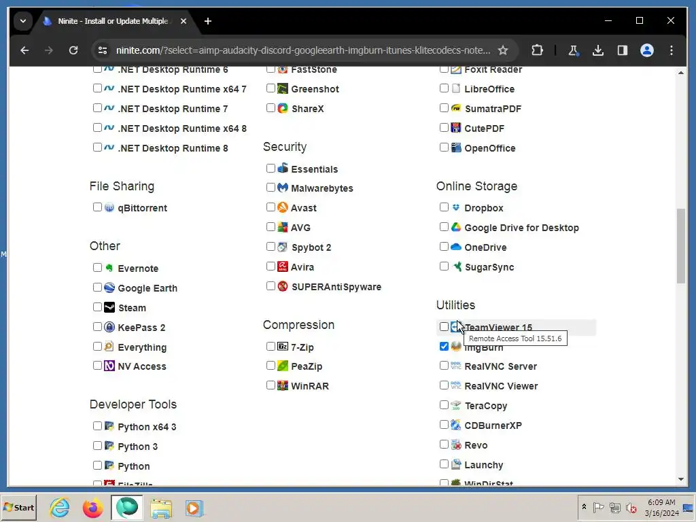Image resolution: width=696 pixels, height=522 pixels.
Task: Click the Greenshot icon
Action: (283, 88)
